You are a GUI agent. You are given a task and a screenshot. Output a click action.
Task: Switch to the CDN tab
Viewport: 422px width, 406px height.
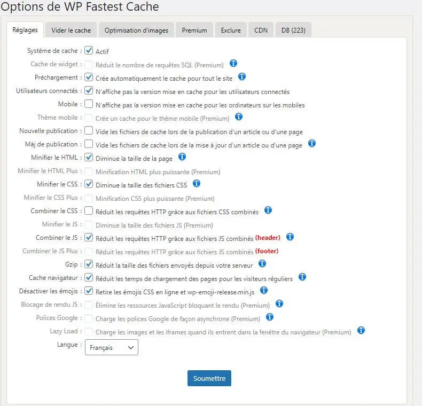point(261,30)
